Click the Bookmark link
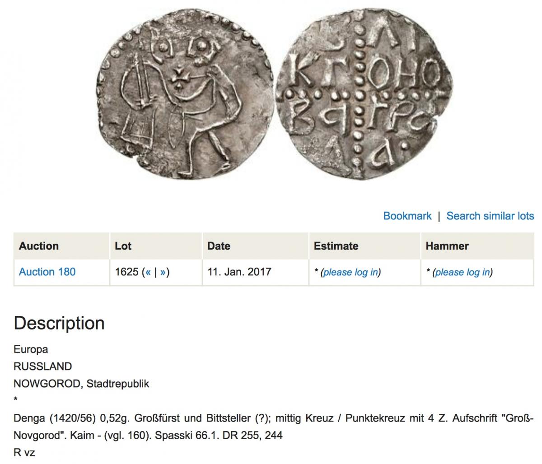This screenshot has height=464, width=542. click(407, 216)
